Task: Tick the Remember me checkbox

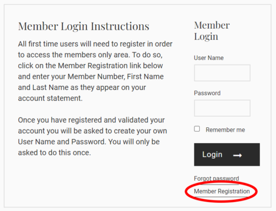Action: coord(197,129)
